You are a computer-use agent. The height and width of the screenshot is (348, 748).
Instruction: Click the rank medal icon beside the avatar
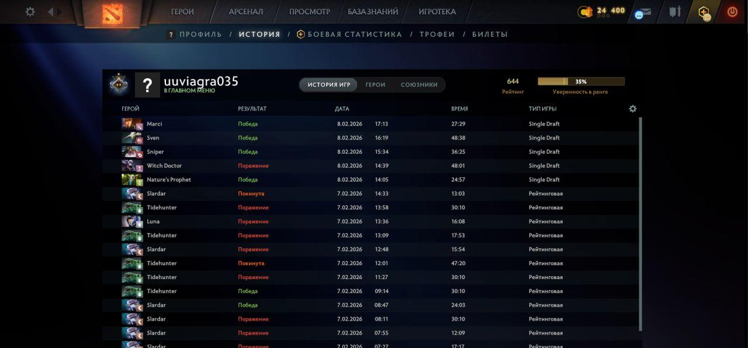click(x=119, y=85)
